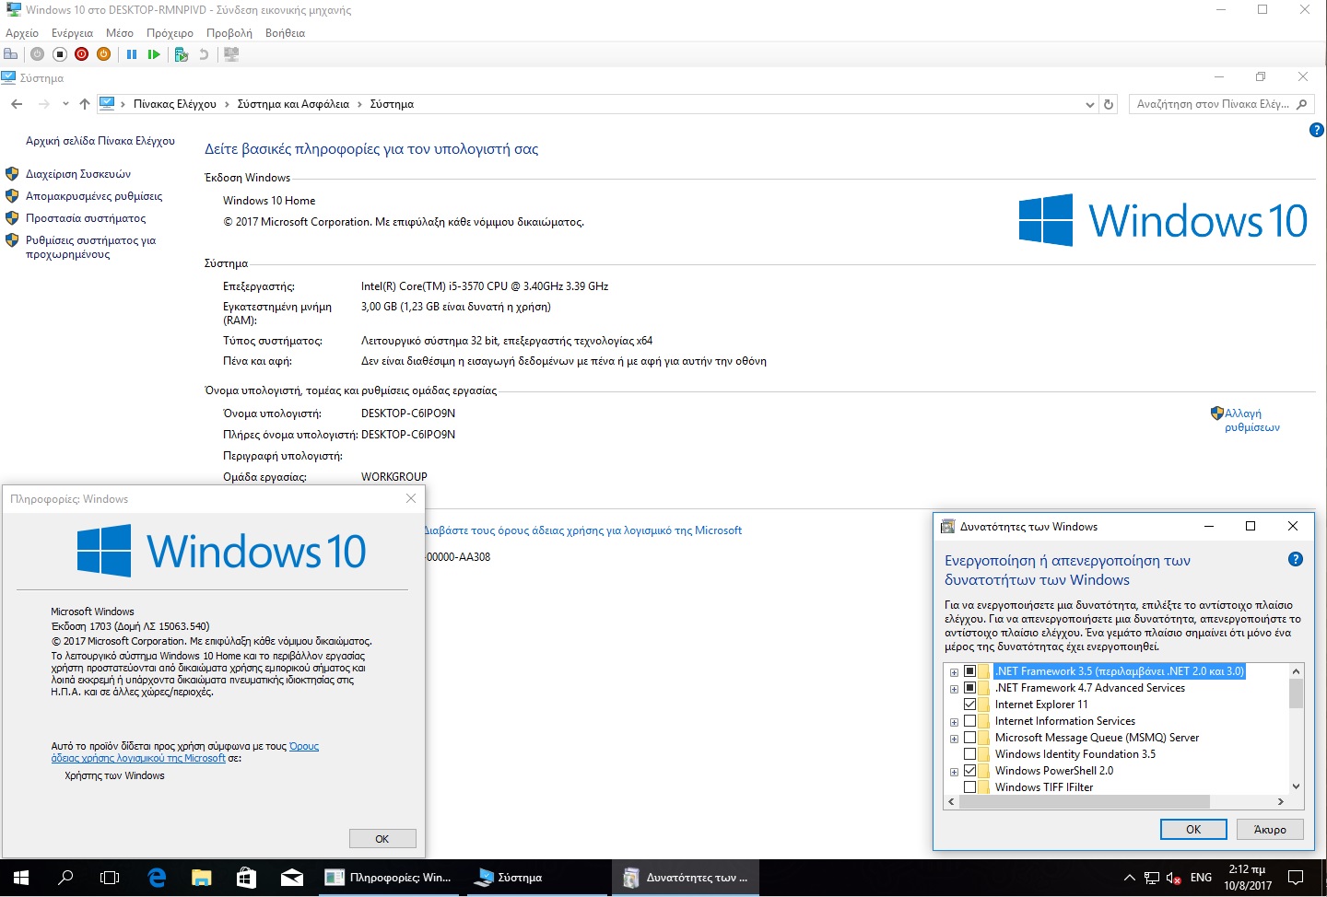Open the address bar history dropdown
The width and height of the screenshot is (1327, 897).
pyautogui.click(x=1090, y=104)
